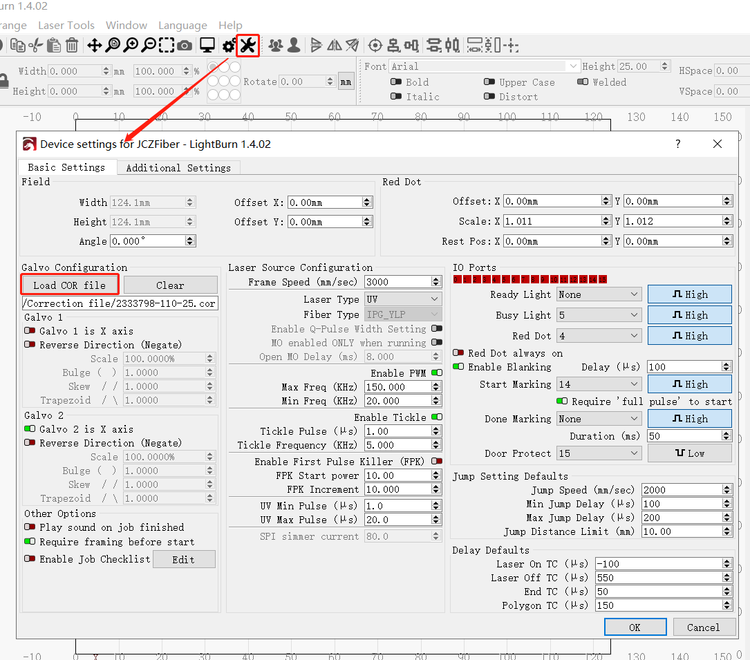Click the Flip Horizontal mirrored-triangles icon
This screenshot has height=660, width=750.
click(335, 46)
